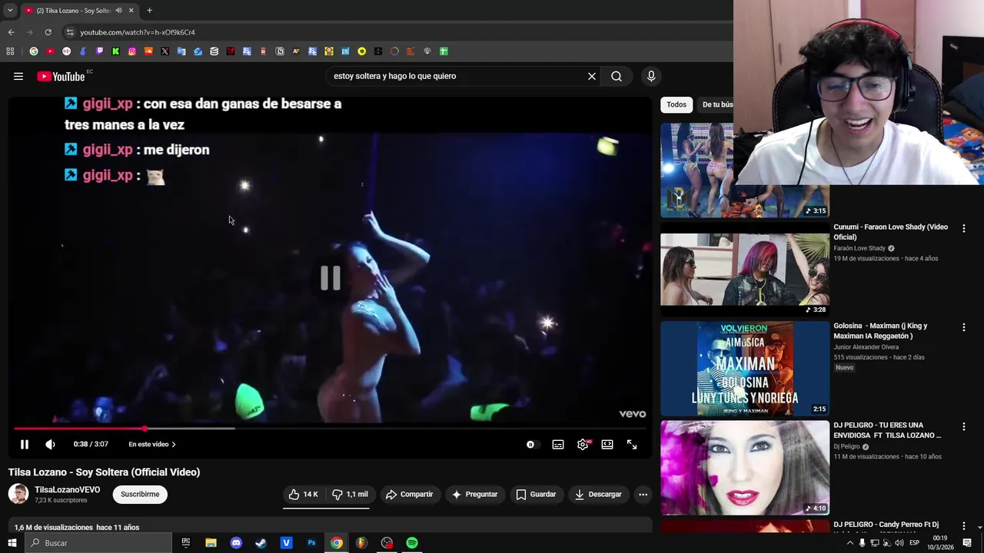Open the X (Twitter) bookmark
Image resolution: width=984 pixels, height=553 pixels.
click(165, 51)
